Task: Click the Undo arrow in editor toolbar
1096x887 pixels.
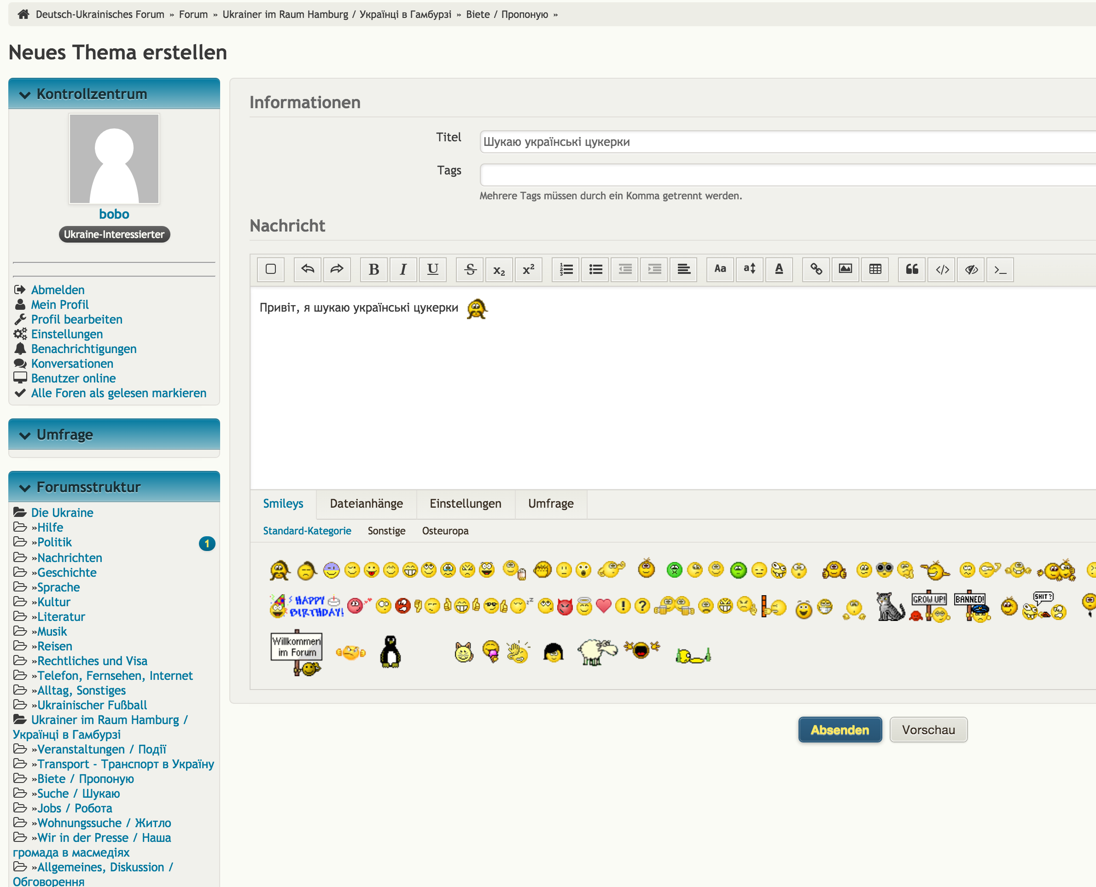Action: tap(308, 269)
